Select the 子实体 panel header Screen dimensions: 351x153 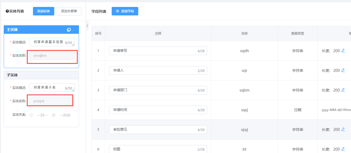click(41, 75)
